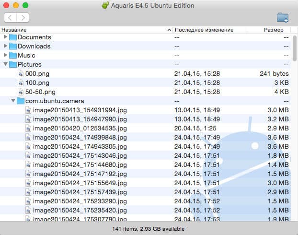Screen dimensions: 298x235
Task: Select the Downloads folder name
Action: point(34,47)
